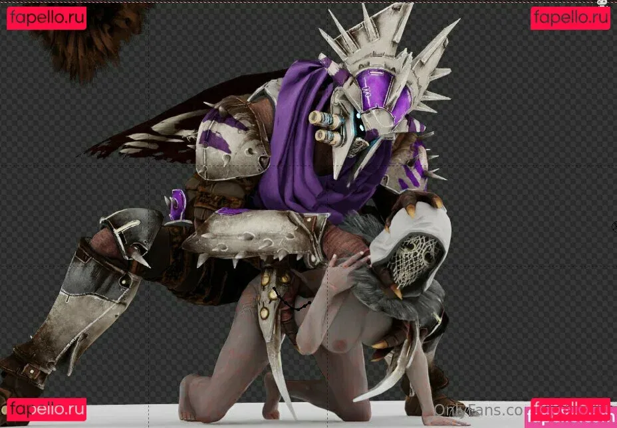Click the bottom-right fapello.ru watermark
The width and height of the screenshot is (617, 428).
(x=570, y=409)
